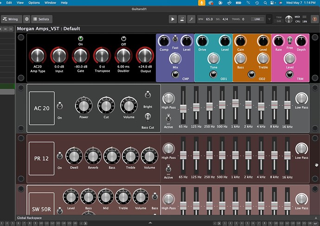Flip the Free switch on TRM pedal

289,40
